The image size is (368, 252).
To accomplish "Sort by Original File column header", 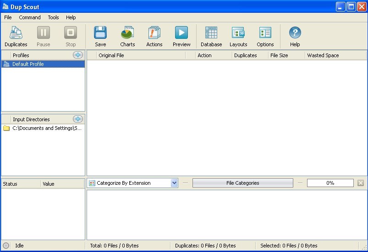I will point(141,55).
